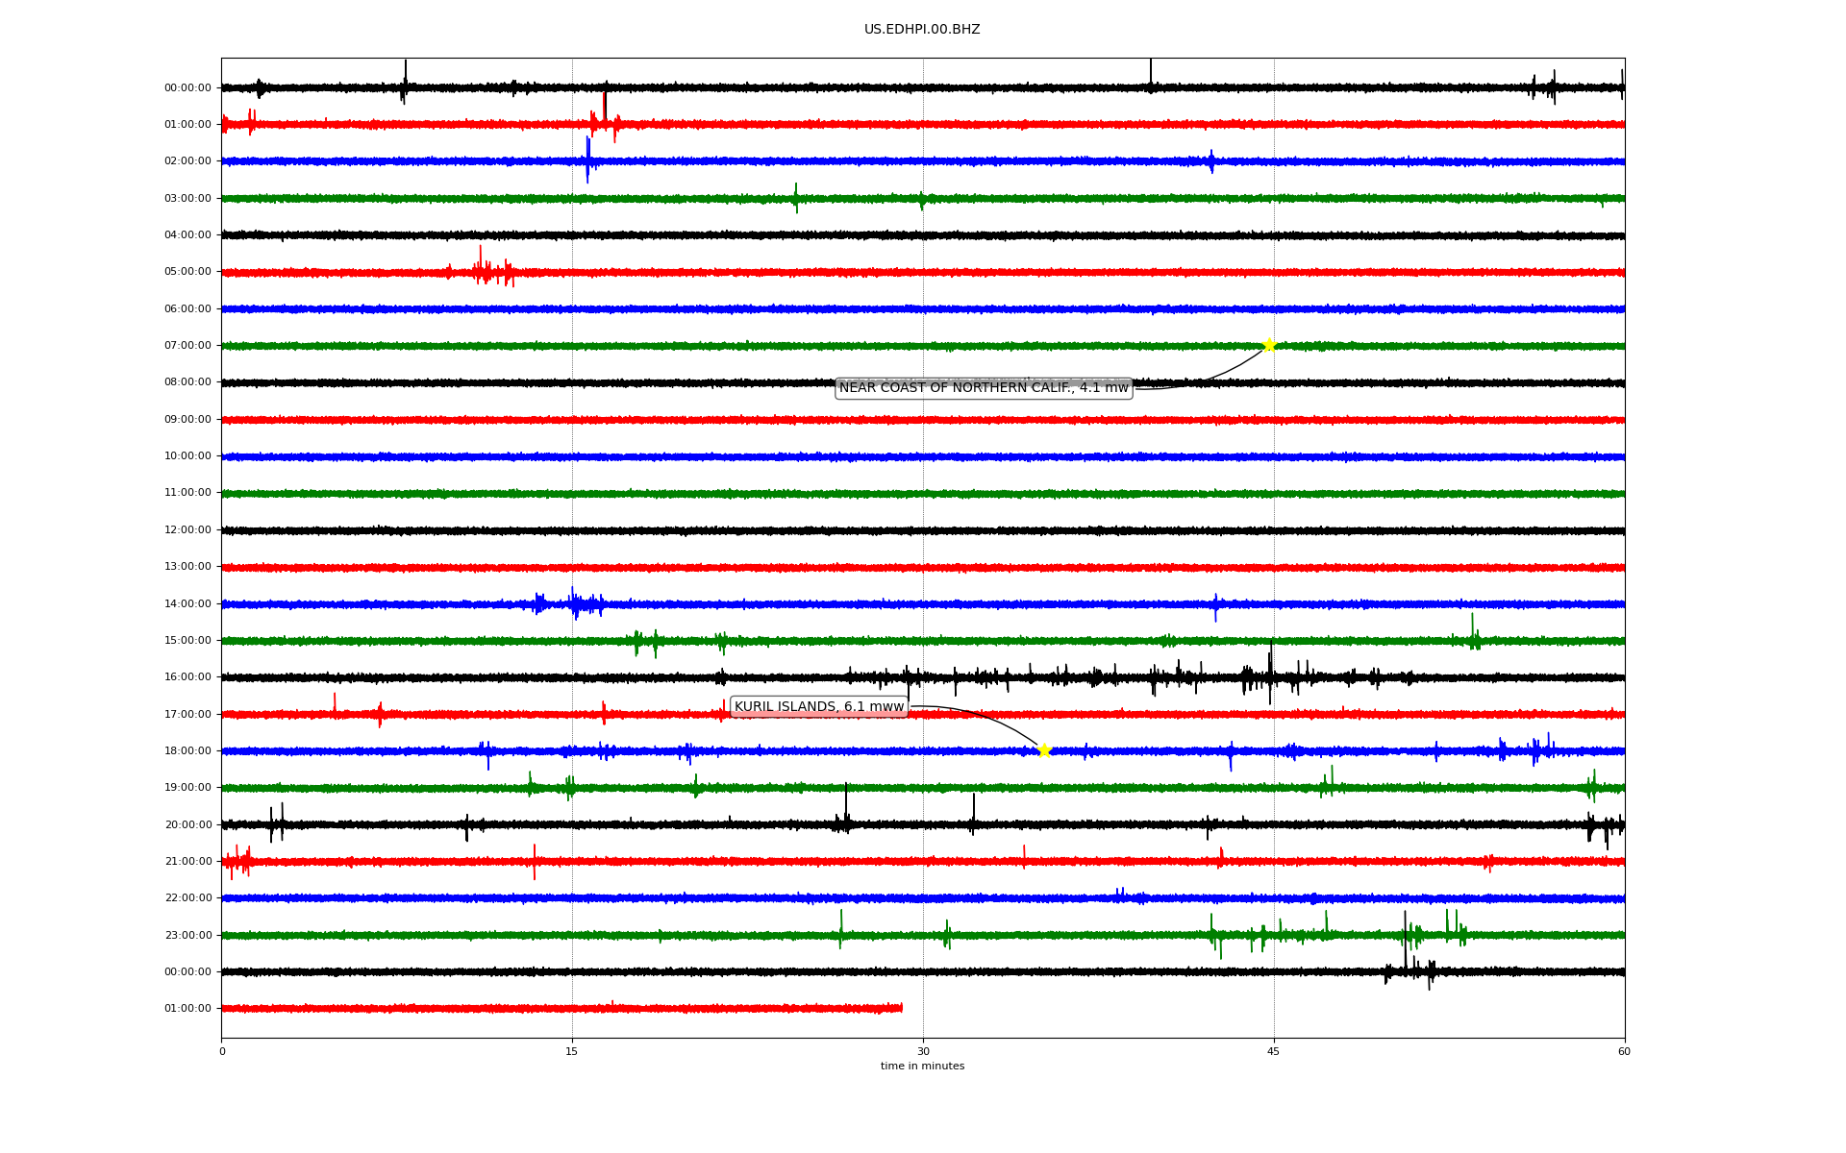Select the 14:00:00 time label
Screen dimensions: 1846x1153
pos(187,604)
